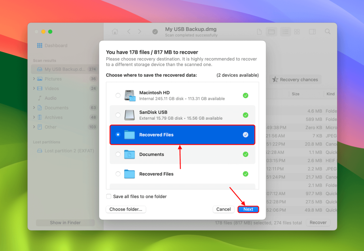Toggle the preview panel icon in toolbar

pos(312,32)
